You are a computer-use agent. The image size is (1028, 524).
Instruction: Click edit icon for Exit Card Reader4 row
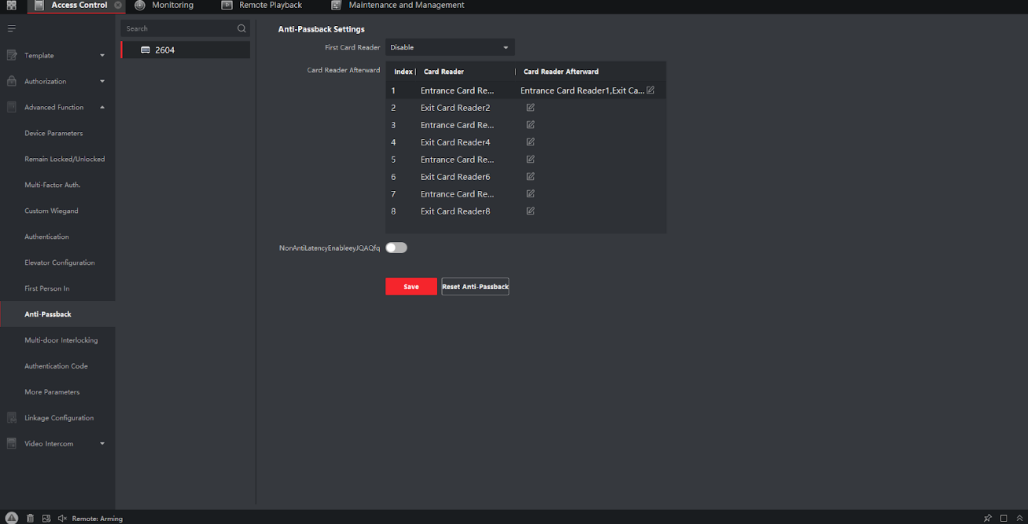click(x=530, y=142)
